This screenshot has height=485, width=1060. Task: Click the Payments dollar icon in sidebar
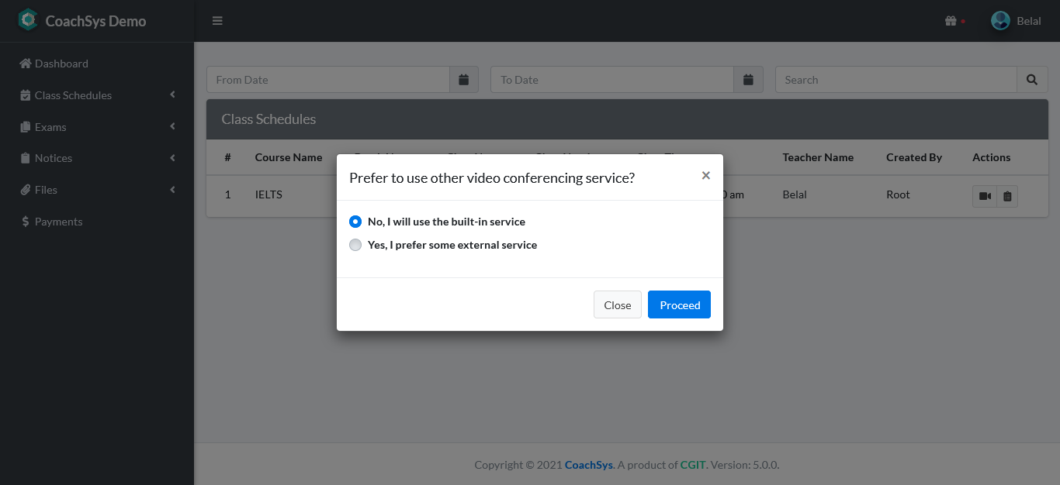pyautogui.click(x=26, y=222)
